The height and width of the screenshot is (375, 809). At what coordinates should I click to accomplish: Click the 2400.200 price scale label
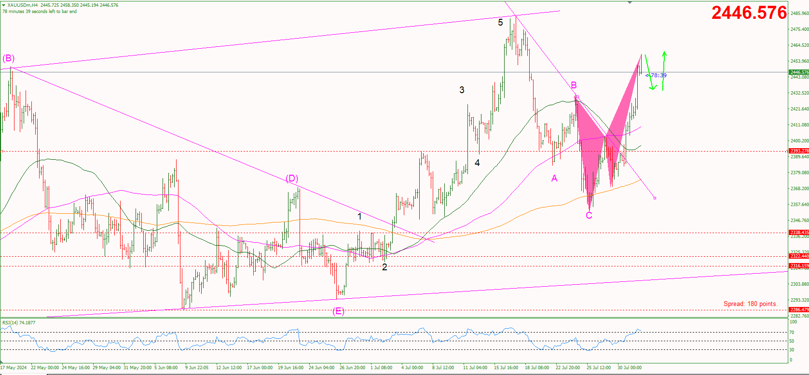tap(799, 141)
